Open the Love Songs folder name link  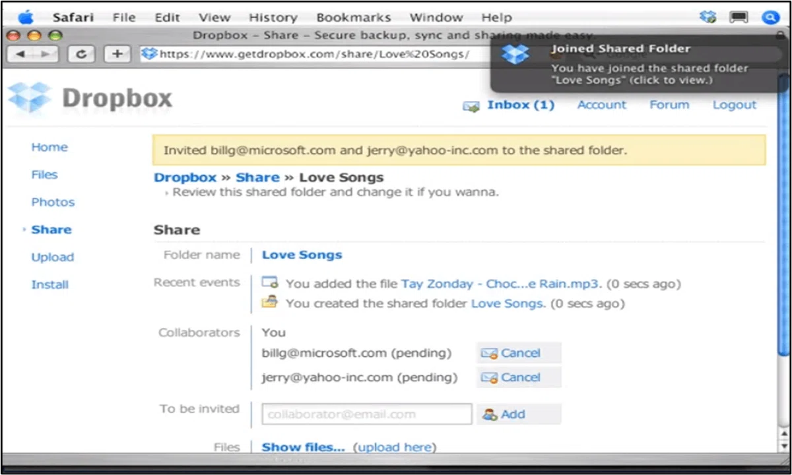tap(302, 255)
